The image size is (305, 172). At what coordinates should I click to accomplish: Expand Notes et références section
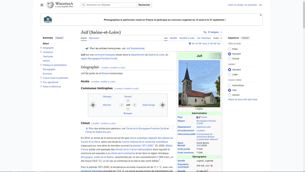[41, 86]
